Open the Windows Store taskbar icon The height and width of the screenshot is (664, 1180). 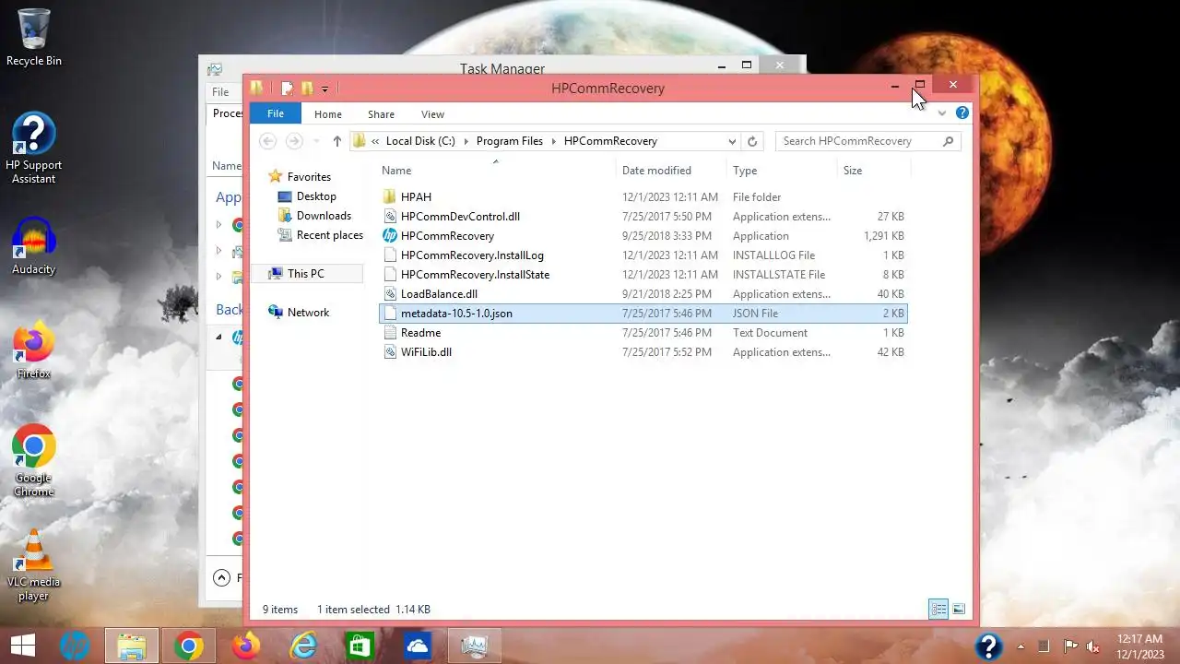(x=360, y=646)
